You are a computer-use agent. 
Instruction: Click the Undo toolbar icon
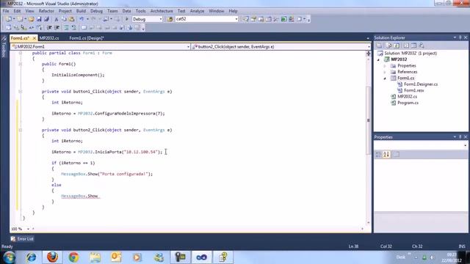pyautogui.click(x=82, y=19)
